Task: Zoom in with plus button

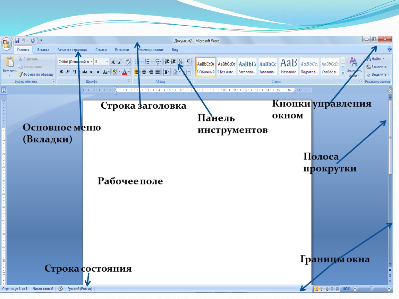Action: pyautogui.click(x=389, y=289)
